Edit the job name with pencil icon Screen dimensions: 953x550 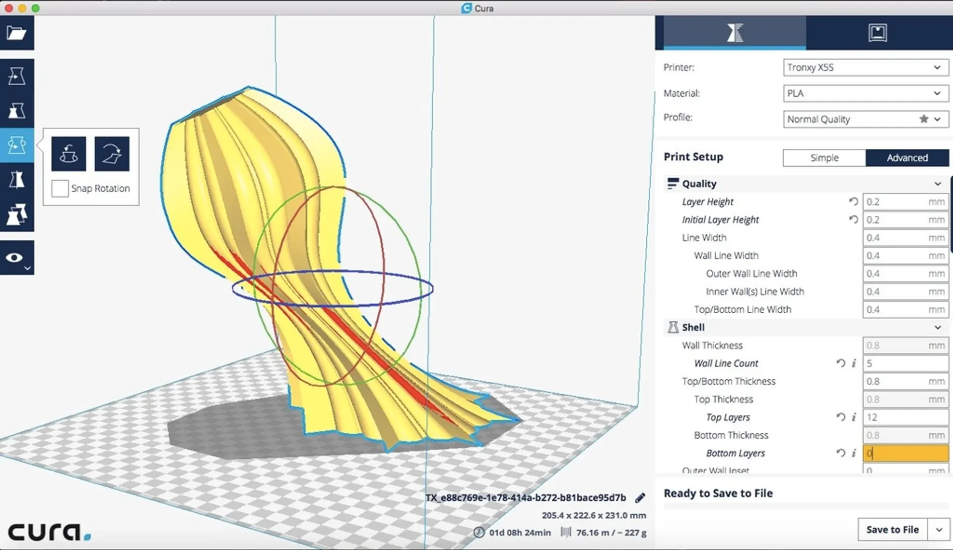640,497
